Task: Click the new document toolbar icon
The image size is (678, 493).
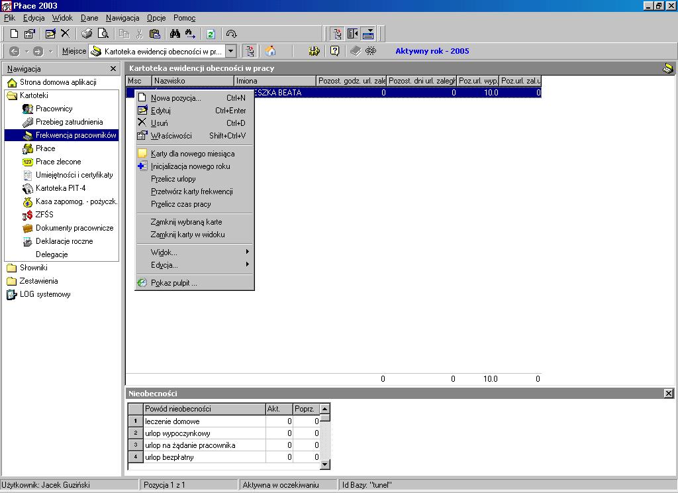Action: 15,34
